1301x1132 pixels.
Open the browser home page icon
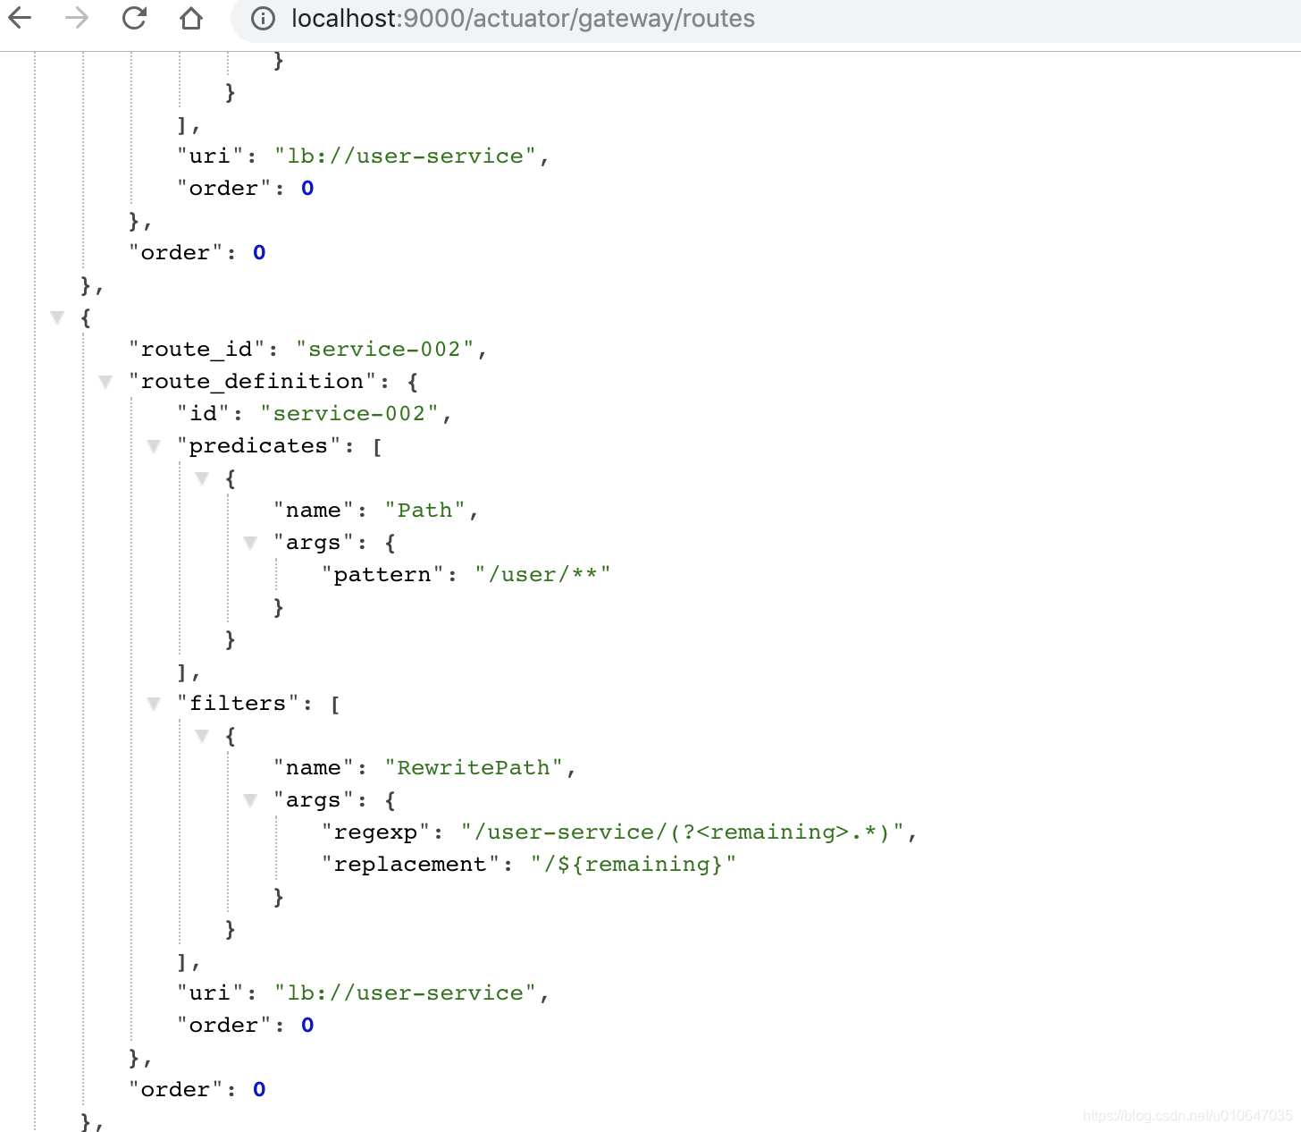coord(191,18)
